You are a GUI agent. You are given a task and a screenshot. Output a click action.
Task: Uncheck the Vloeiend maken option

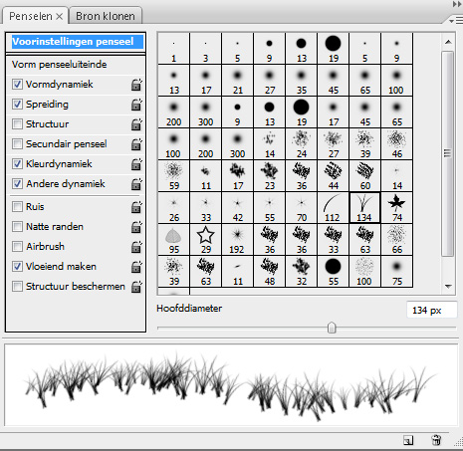pyautogui.click(x=17, y=266)
